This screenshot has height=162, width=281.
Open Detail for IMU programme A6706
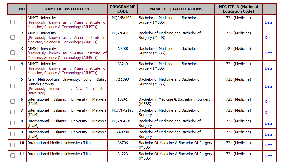point(269,145)
